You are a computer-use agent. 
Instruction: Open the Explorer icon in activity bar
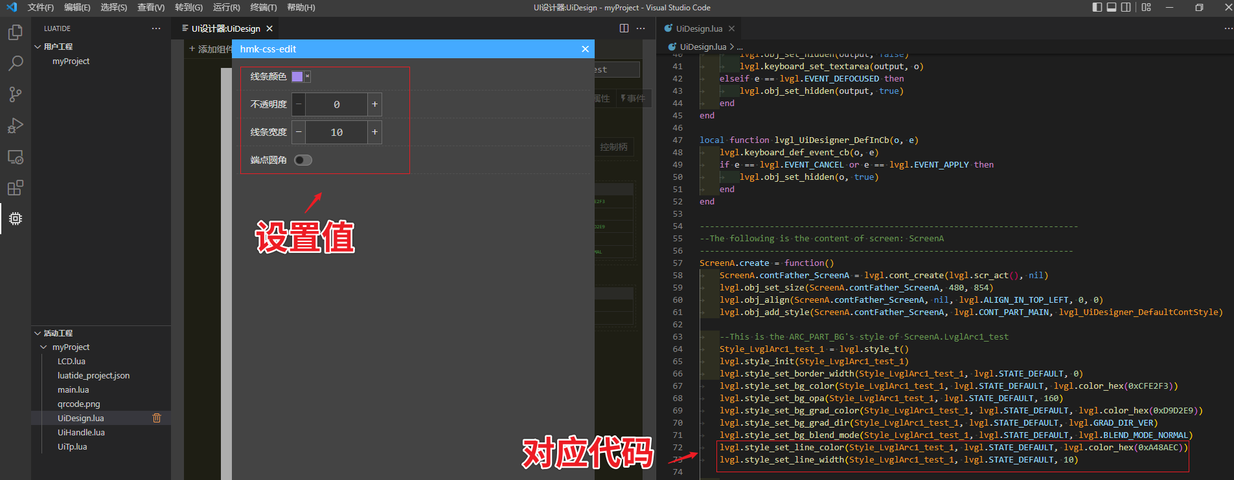click(15, 32)
